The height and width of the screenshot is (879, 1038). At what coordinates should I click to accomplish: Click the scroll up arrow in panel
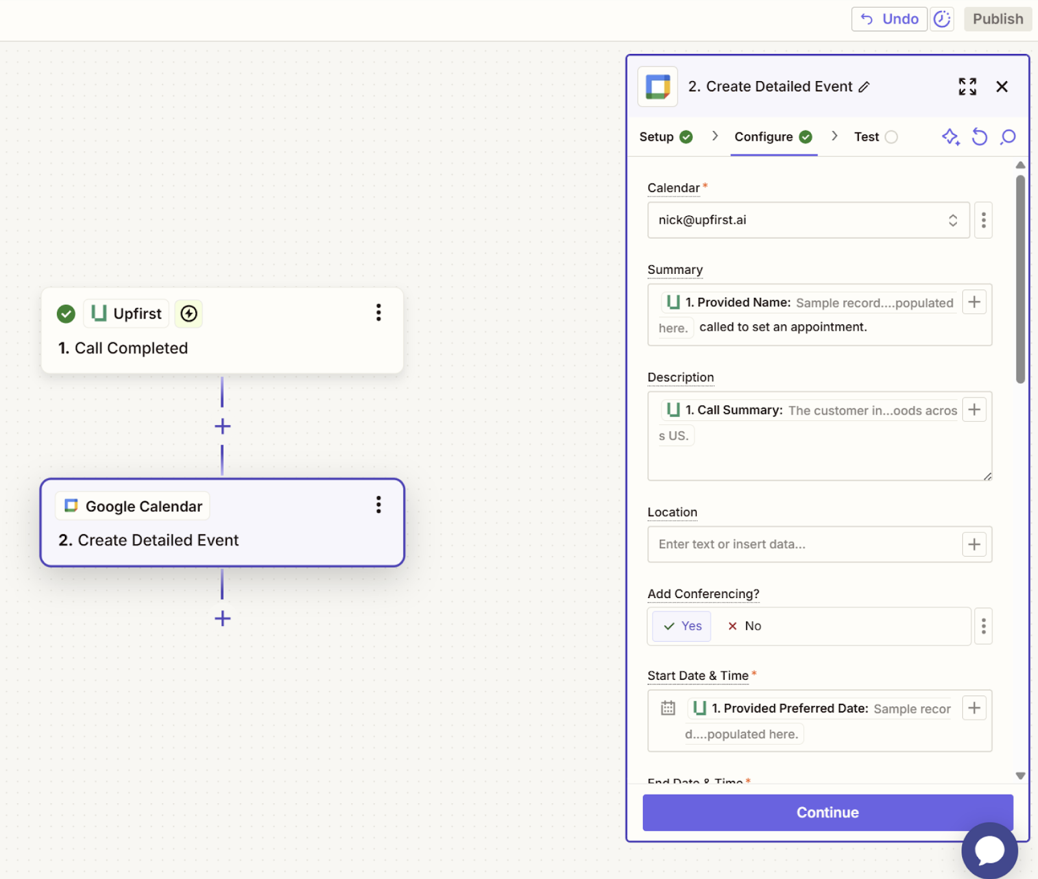point(1020,165)
